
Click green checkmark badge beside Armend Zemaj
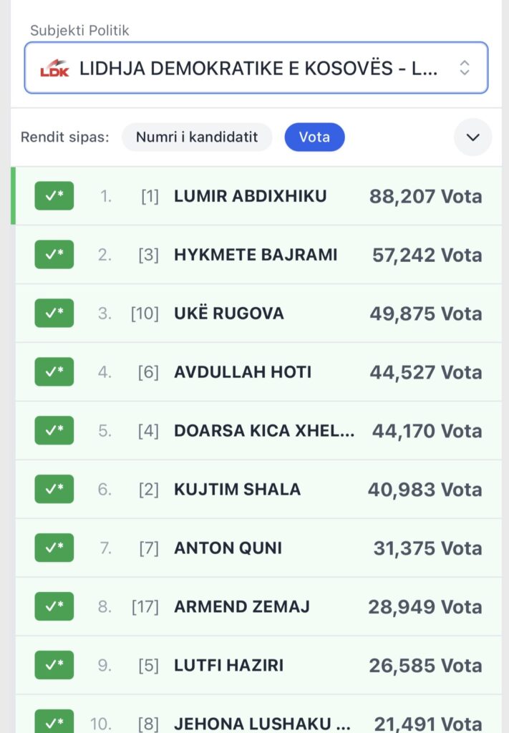pos(54,607)
